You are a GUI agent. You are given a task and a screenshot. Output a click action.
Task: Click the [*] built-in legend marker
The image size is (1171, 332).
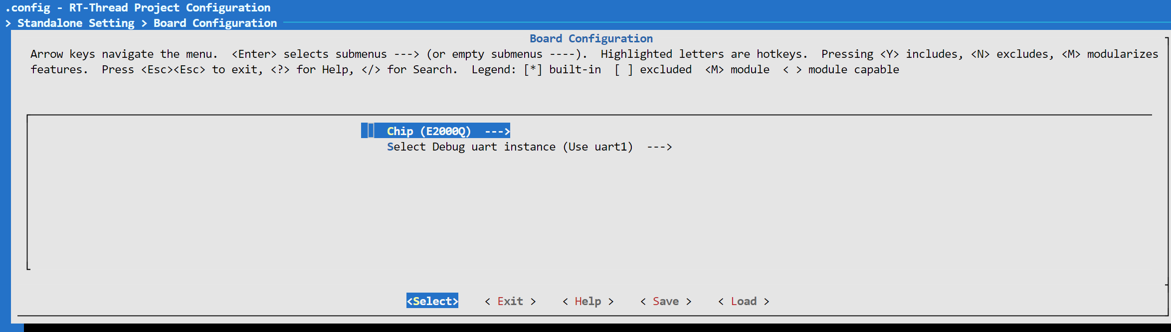pyautogui.click(x=533, y=70)
